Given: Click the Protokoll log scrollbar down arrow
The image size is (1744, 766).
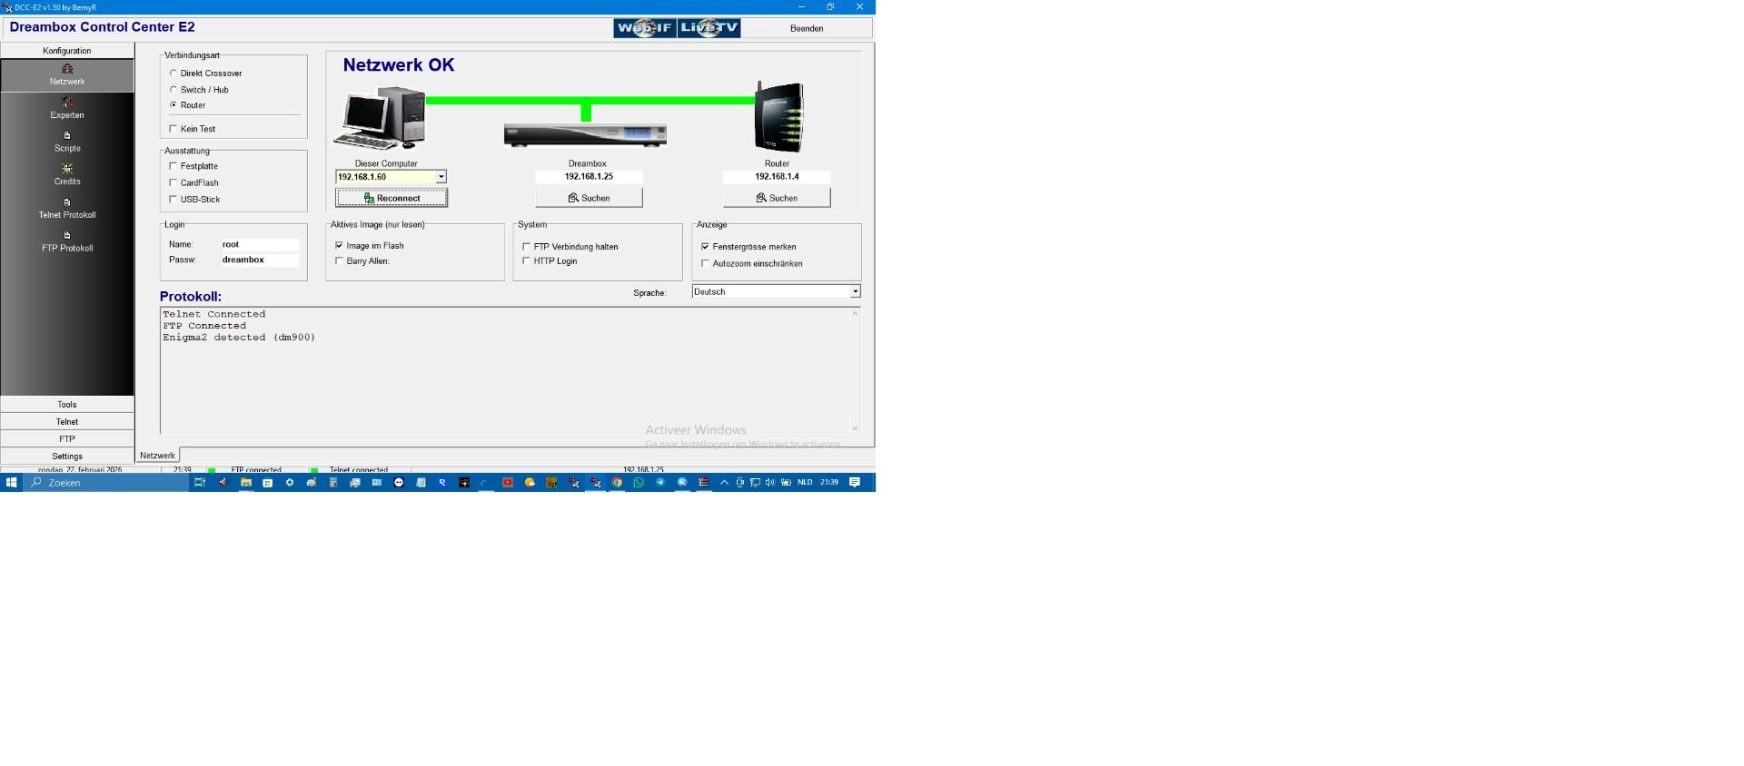Looking at the screenshot, I should click(x=855, y=428).
